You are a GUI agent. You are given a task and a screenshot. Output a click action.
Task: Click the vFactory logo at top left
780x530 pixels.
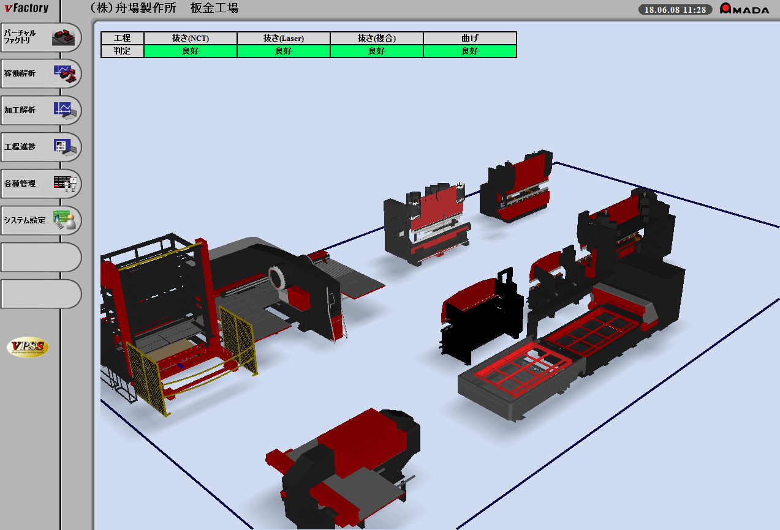(x=26, y=8)
